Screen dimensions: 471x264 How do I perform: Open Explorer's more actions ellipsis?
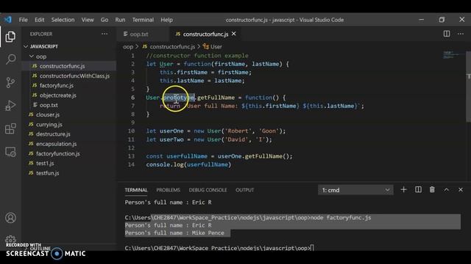click(x=105, y=34)
